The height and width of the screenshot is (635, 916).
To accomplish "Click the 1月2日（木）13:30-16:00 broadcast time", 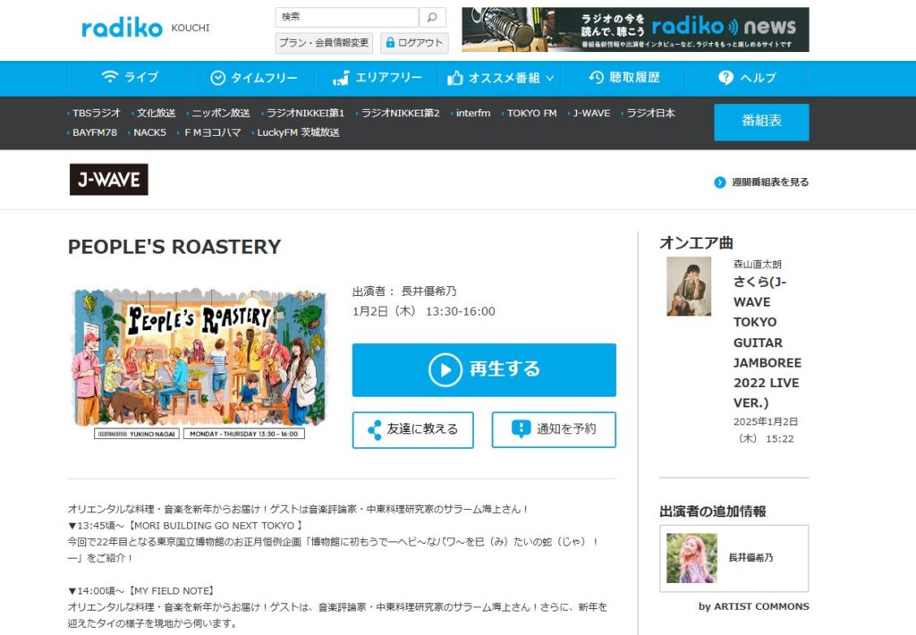I will pyautogui.click(x=423, y=311).
